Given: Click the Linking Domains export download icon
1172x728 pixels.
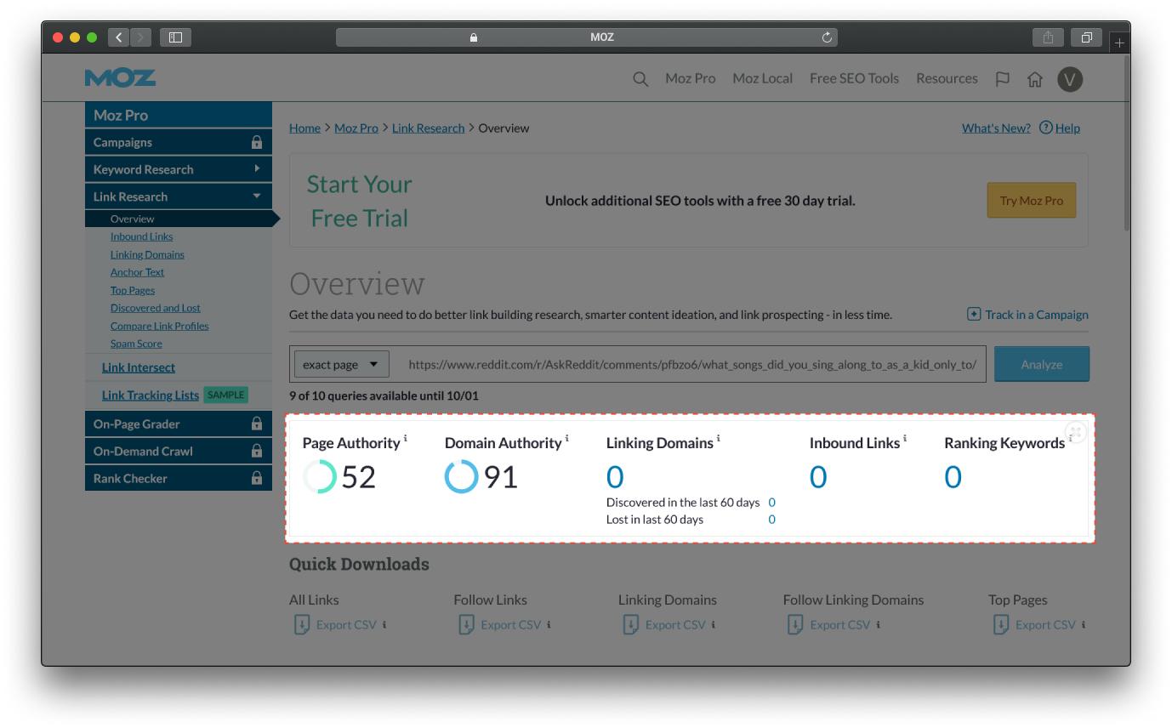Looking at the screenshot, I should (630, 625).
